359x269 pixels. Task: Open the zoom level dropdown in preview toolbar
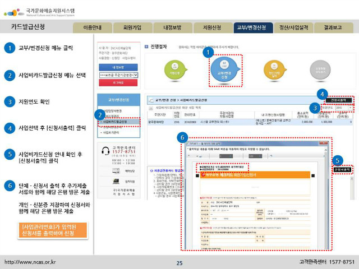coord(255,156)
